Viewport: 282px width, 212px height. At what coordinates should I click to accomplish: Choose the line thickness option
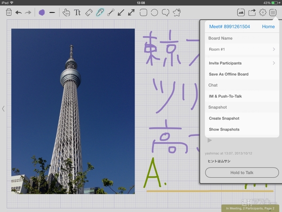[x=52, y=12]
